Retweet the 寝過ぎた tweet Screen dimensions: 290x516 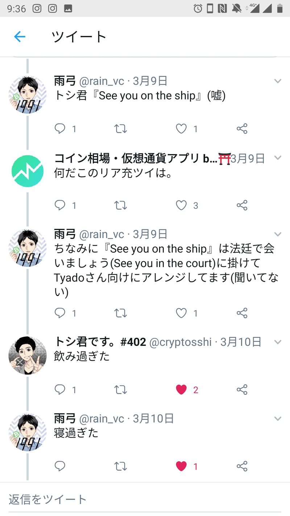pos(120,466)
